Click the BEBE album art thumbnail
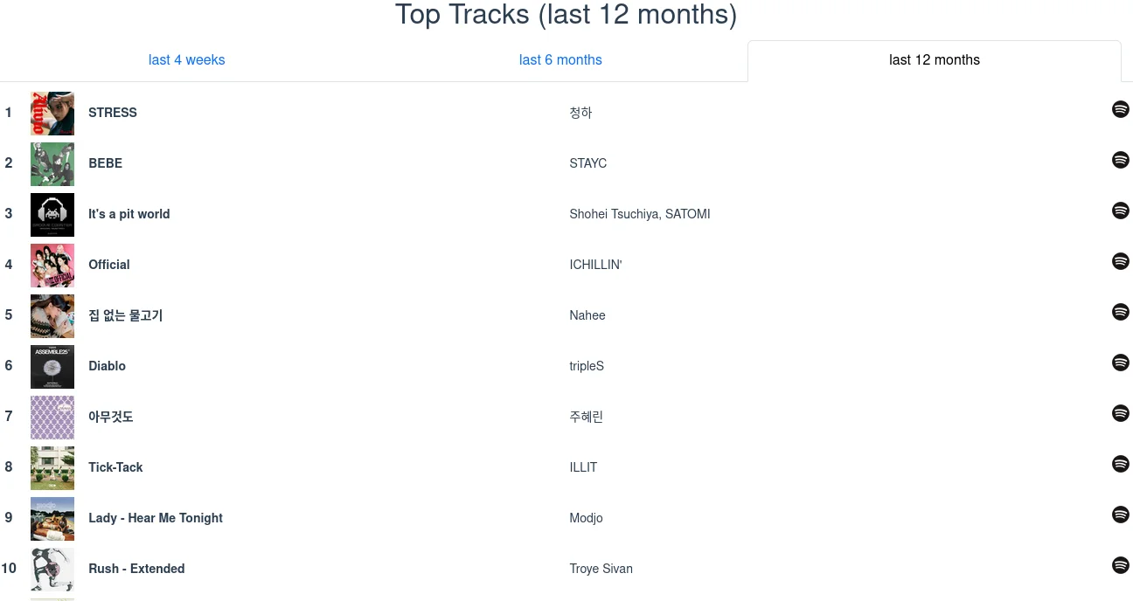 point(52,164)
